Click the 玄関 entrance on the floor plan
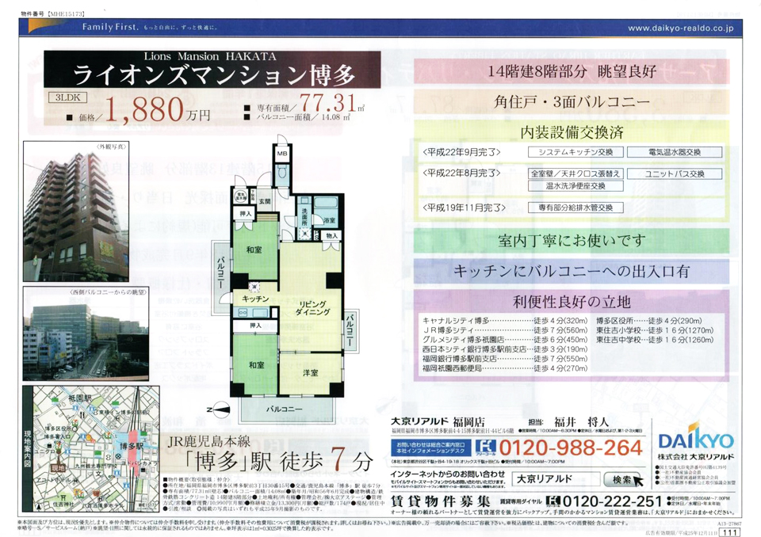The height and width of the screenshot is (537, 761). pos(265,201)
